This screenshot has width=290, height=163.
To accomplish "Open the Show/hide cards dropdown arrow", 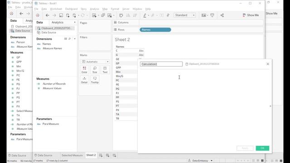I will [x=208, y=15].
